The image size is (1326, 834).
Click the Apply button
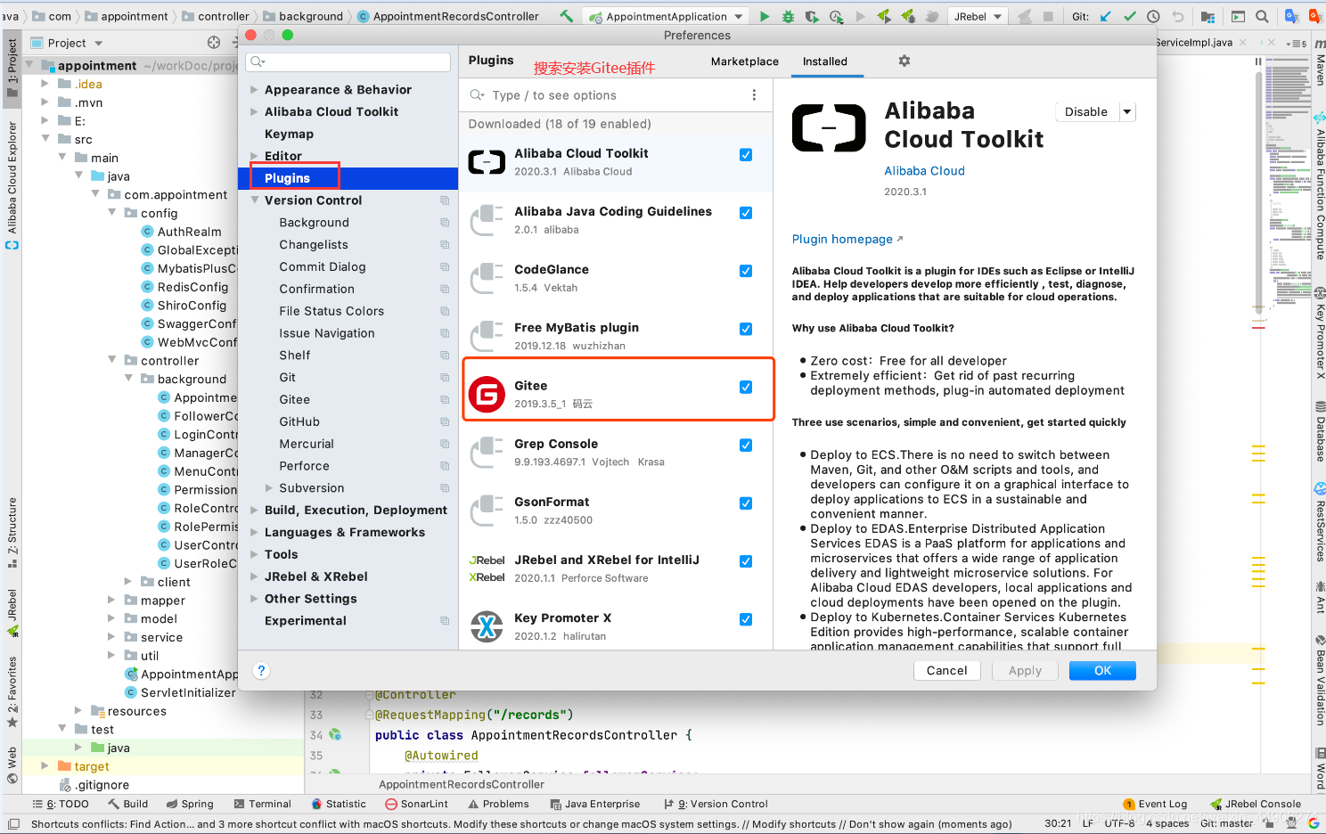1025,671
